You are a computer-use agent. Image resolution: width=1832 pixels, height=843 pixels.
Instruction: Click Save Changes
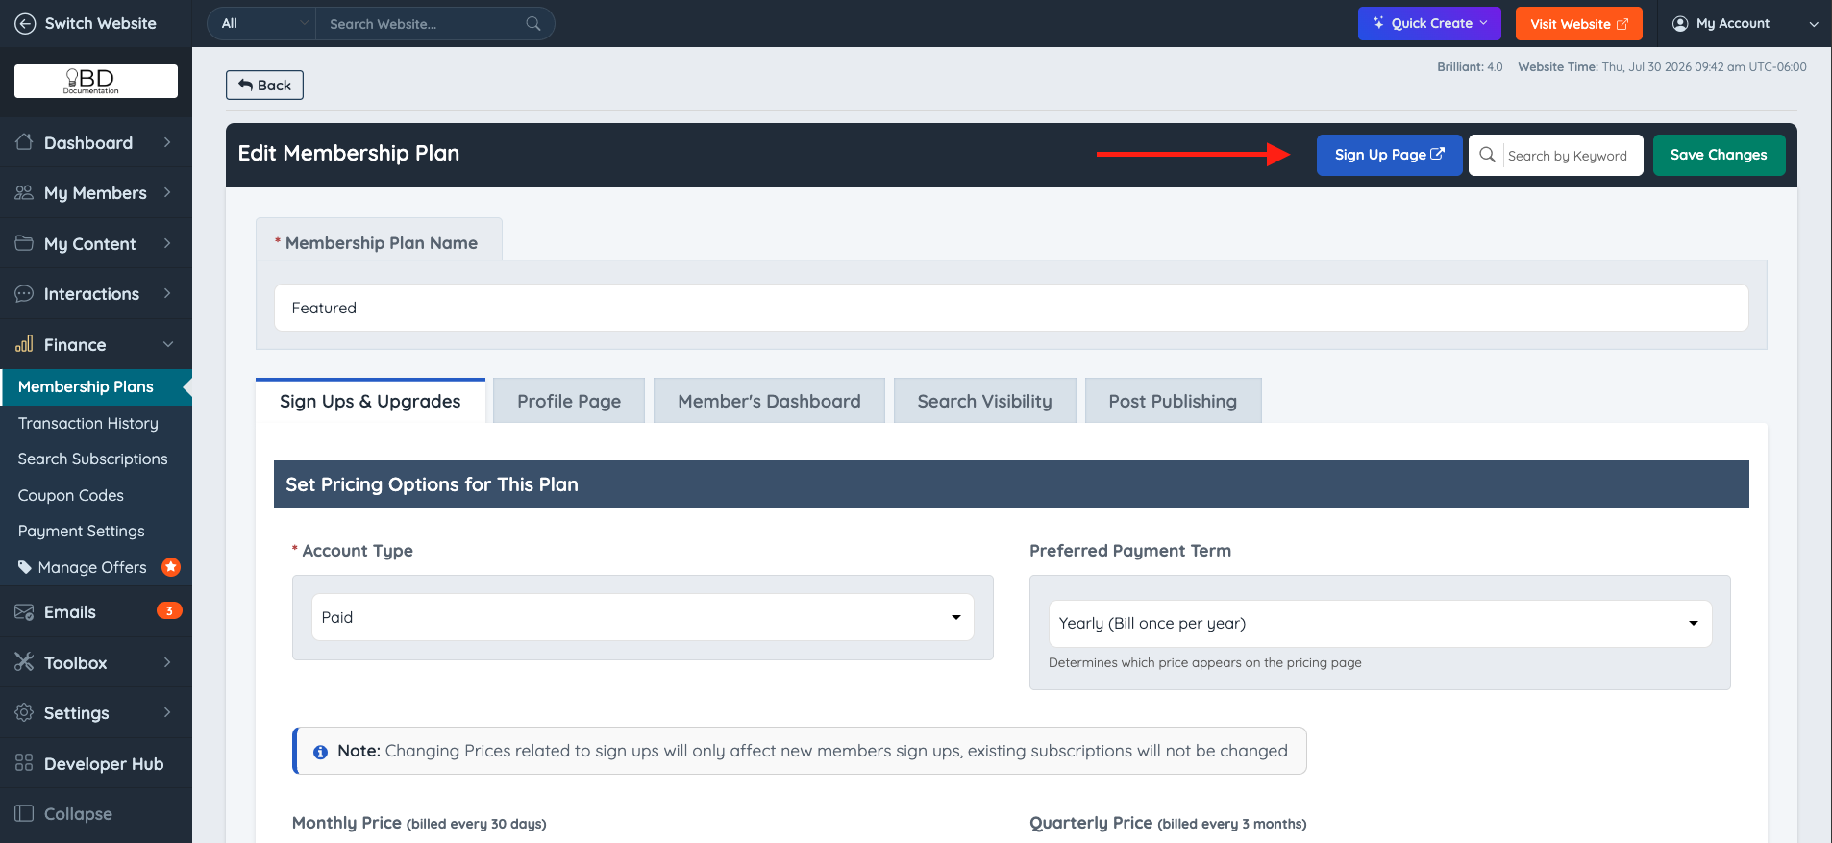click(1719, 155)
